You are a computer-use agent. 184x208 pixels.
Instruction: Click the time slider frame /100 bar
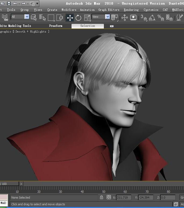point(9,184)
